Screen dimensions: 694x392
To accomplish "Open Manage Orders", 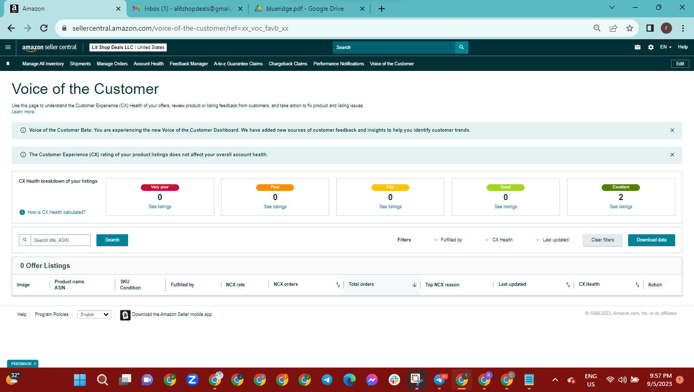I will [x=112, y=64].
